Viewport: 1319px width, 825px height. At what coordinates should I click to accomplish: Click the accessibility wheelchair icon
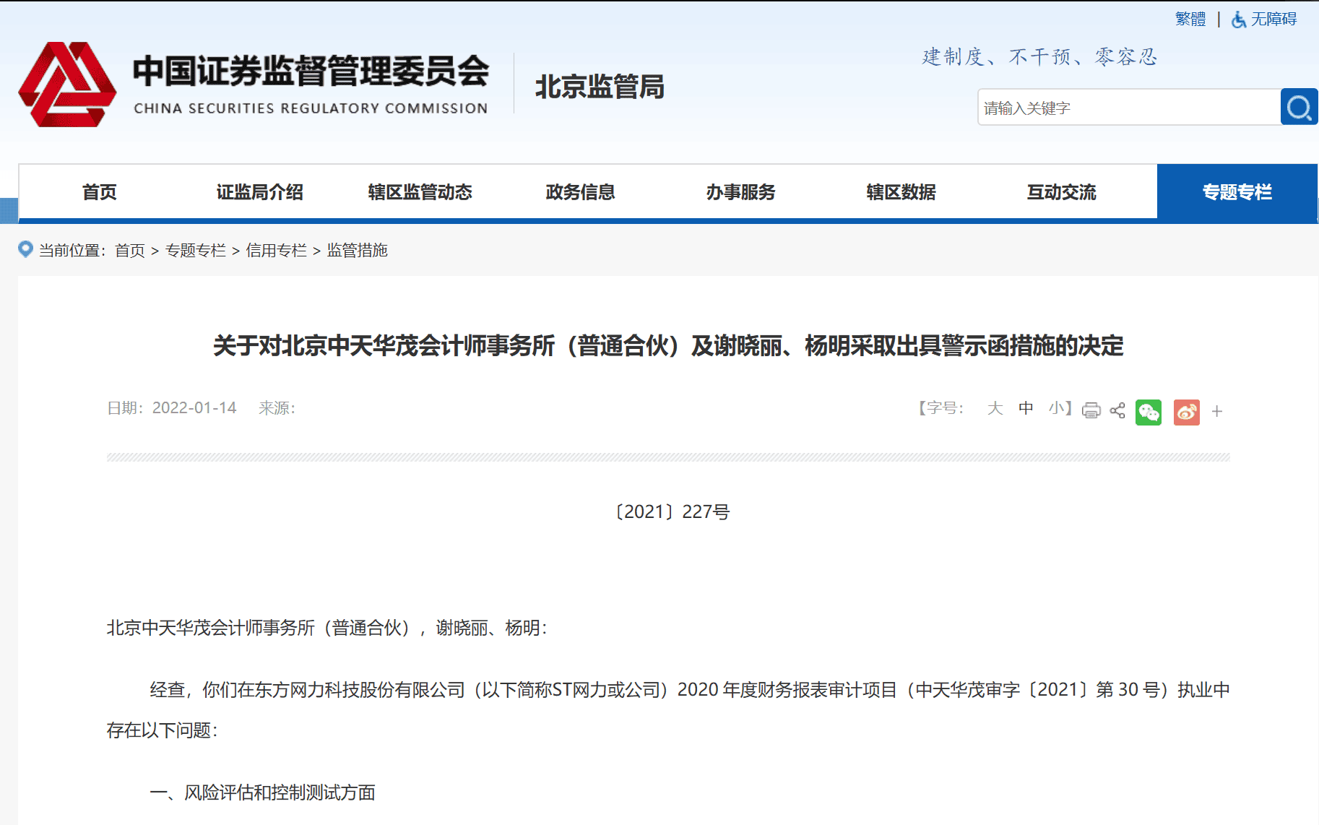(x=1239, y=20)
